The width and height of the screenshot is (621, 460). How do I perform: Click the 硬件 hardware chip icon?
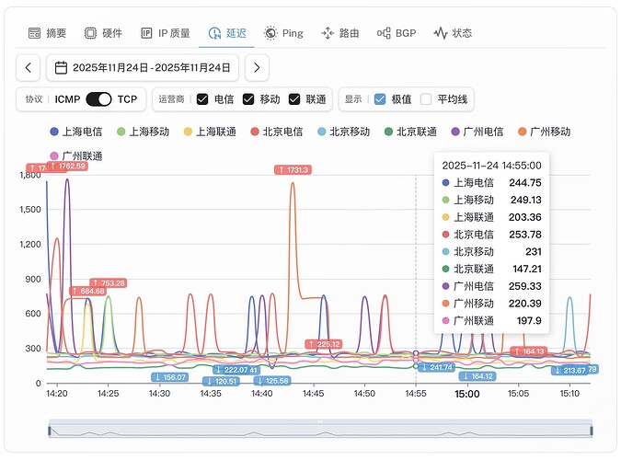90,33
